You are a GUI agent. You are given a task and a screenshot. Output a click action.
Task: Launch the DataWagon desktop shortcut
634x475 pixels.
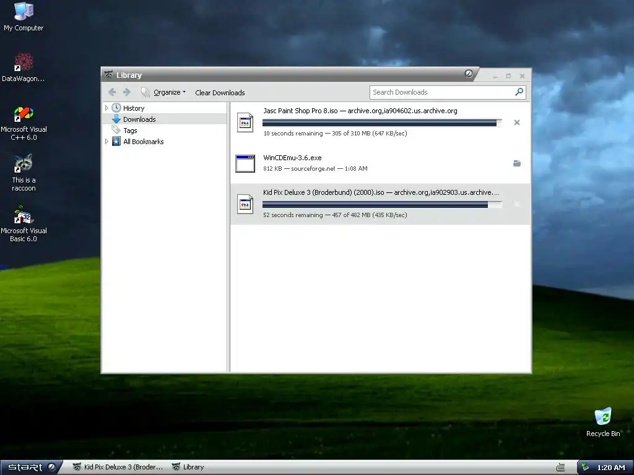pos(24,67)
